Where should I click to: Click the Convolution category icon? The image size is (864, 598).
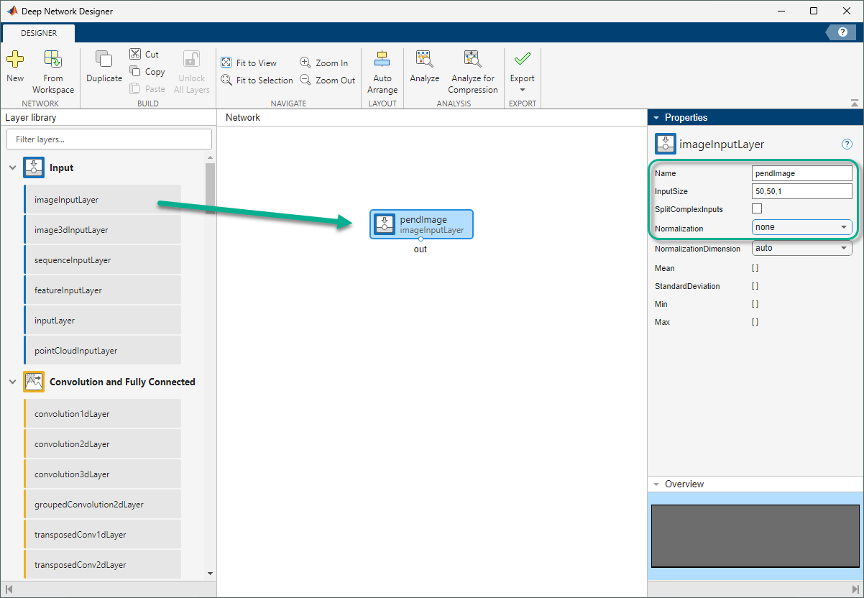pyautogui.click(x=34, y=382)
